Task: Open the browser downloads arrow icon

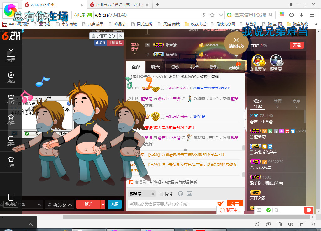Action: pyautogui.click(x=301, y=14)
